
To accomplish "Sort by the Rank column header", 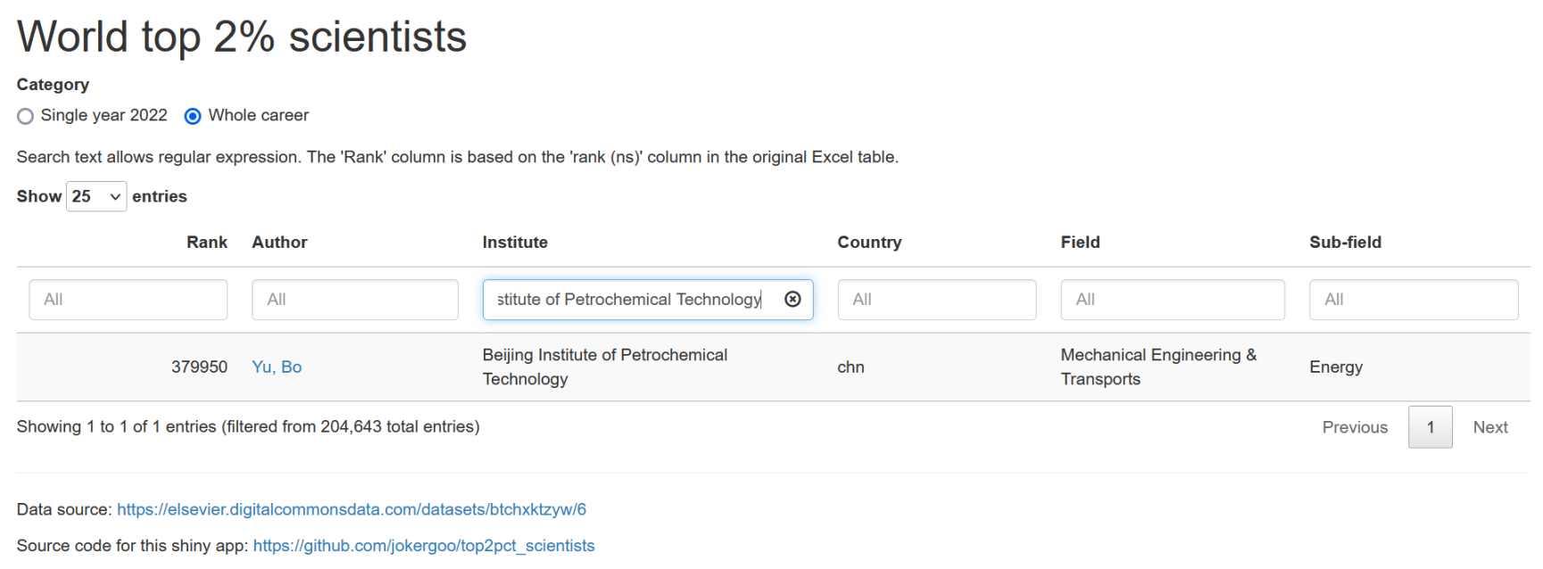I will [x=207, y=243].
